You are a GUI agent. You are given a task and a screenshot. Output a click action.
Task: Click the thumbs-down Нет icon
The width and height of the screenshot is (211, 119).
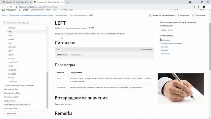coord(168,30)
